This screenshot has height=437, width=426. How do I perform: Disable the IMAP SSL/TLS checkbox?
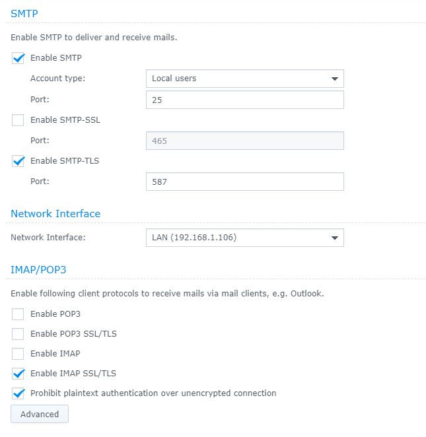(18, 374)
